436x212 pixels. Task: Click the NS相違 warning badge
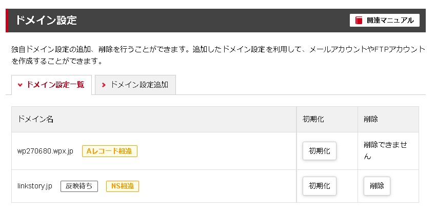point(122,186)
